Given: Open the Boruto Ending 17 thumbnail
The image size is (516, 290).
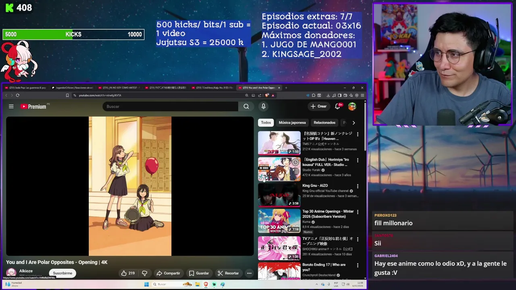Looking at the screenshot, I should pyautogui.click(x=279, y=271).
